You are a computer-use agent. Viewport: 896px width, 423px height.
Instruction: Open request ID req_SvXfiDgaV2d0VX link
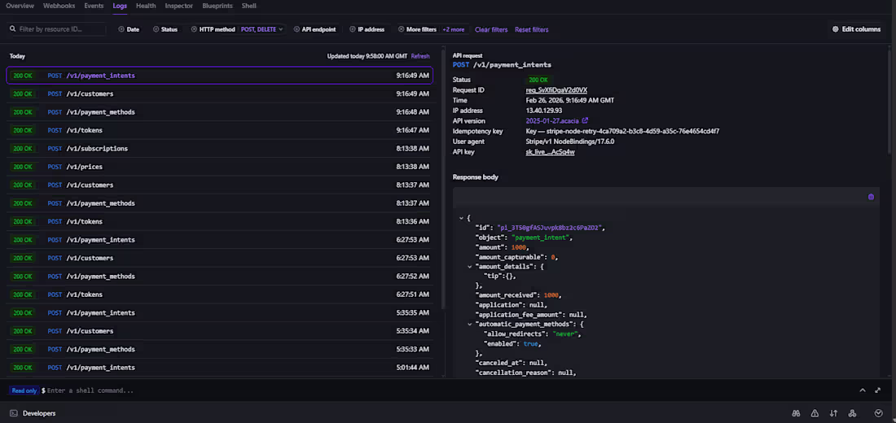[556, 90]
